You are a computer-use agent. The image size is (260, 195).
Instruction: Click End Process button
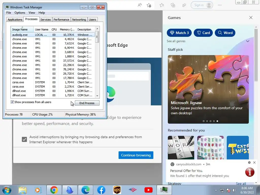click(87, 103)
